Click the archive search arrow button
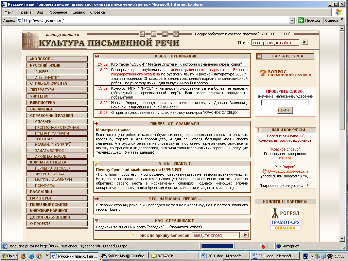The width and height of the screenshot is (348, 261). click(x=245, y=235)
